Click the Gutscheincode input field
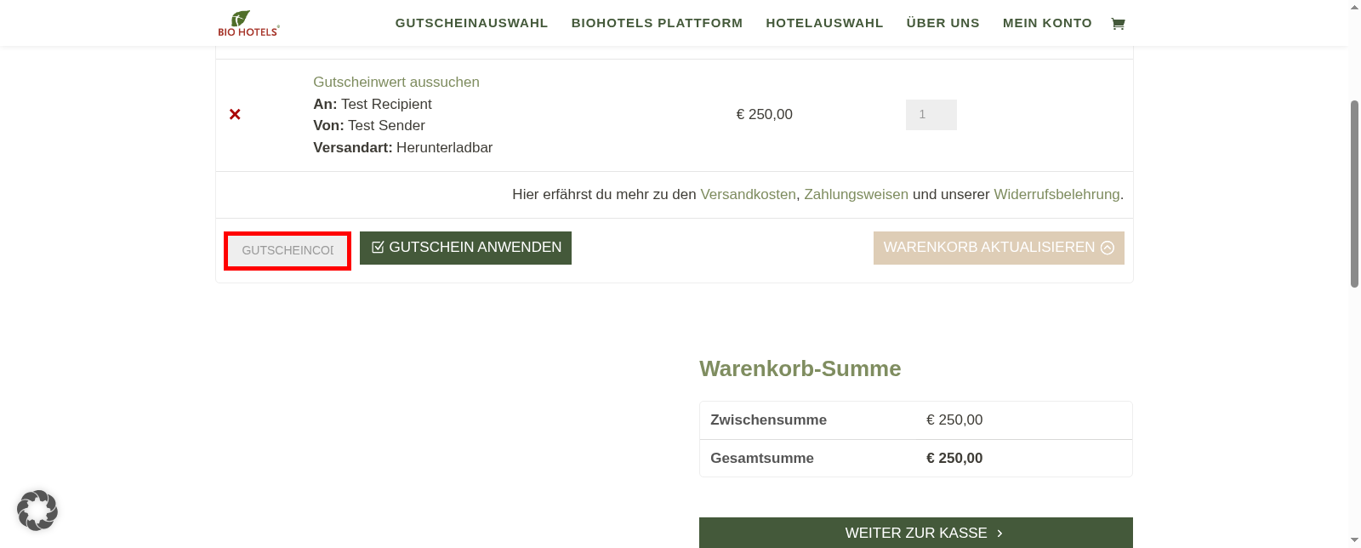This screenshot has height=548, width=1361. [x=287, y=249]
